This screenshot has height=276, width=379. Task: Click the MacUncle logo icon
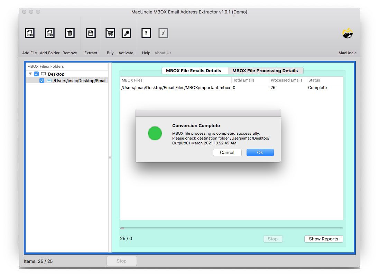pos(348,34)
